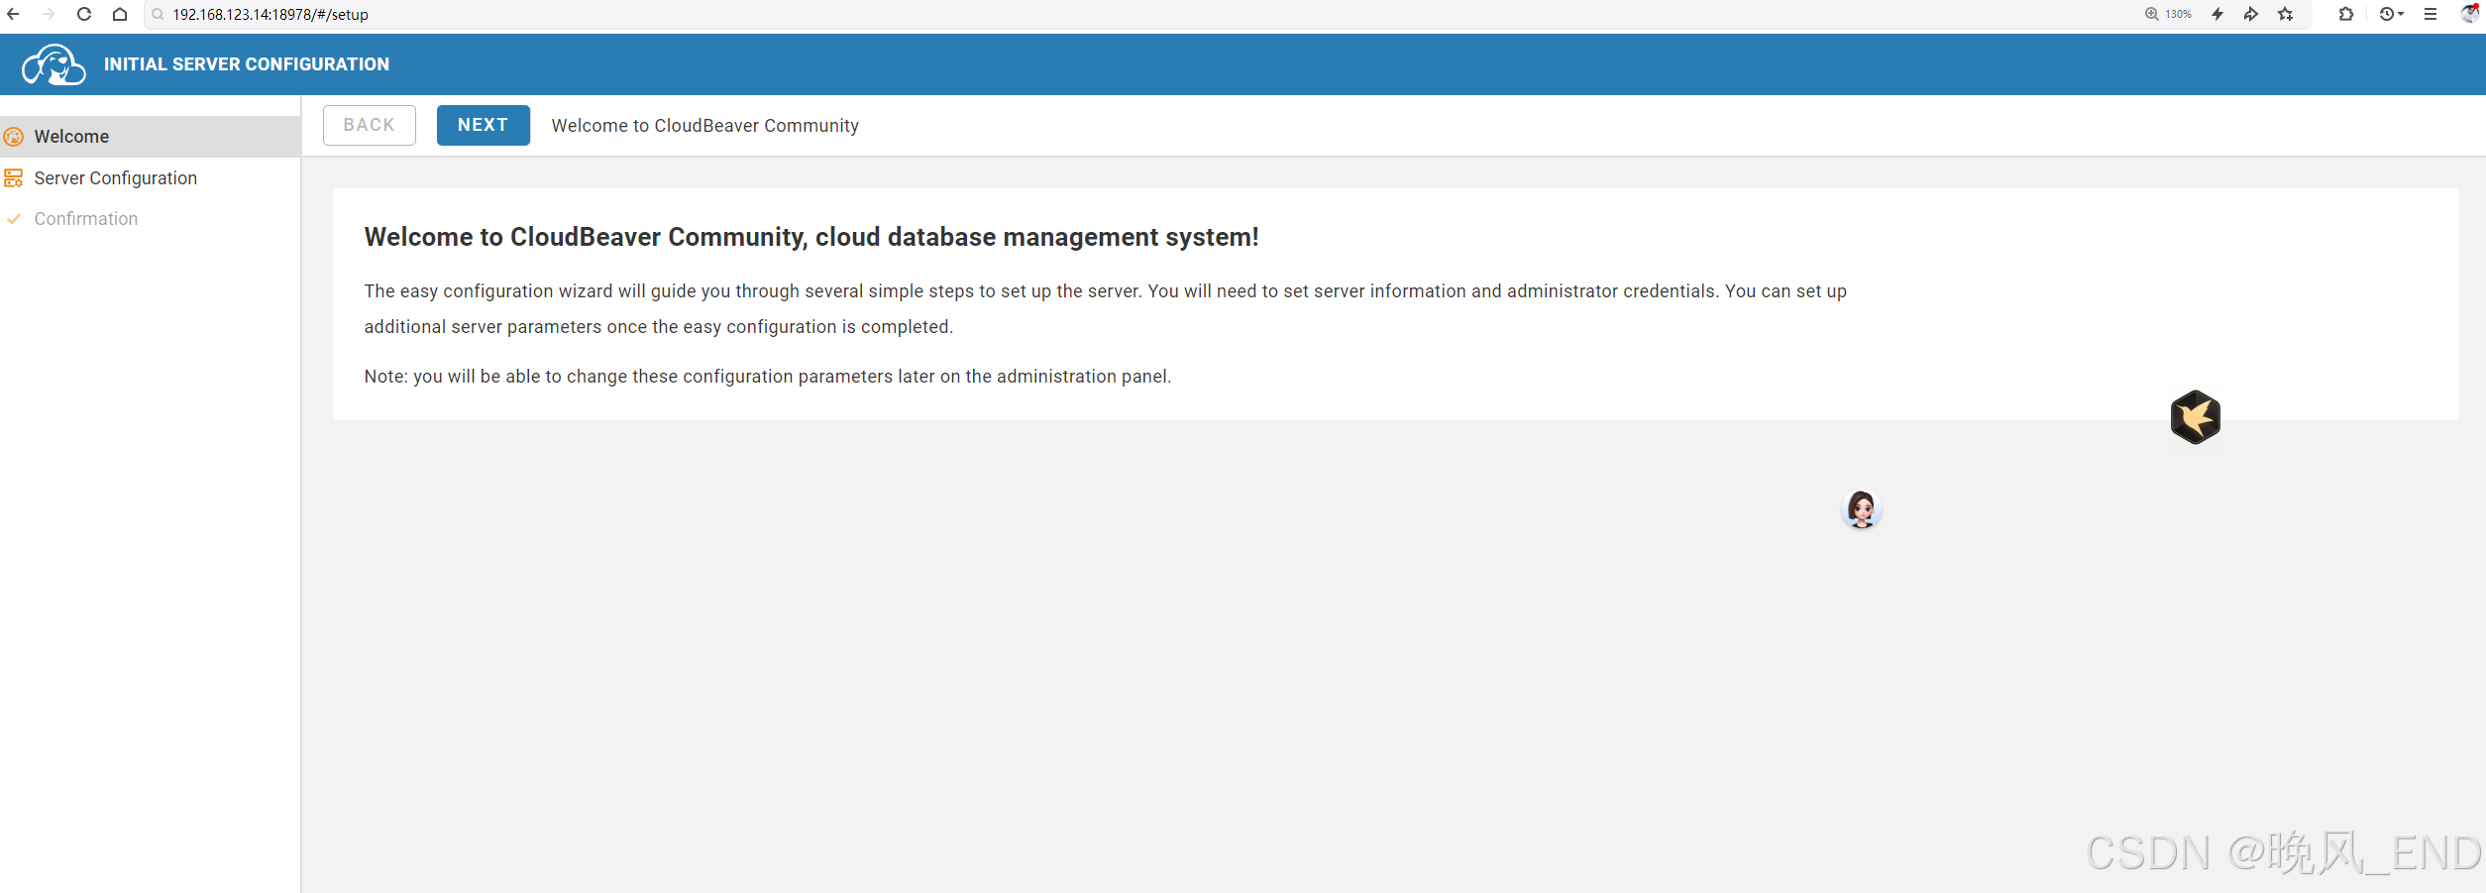The height and width of the screenshot is (893, 2486).
Task: Open the Confirmation step
Action: click(150, 219)
